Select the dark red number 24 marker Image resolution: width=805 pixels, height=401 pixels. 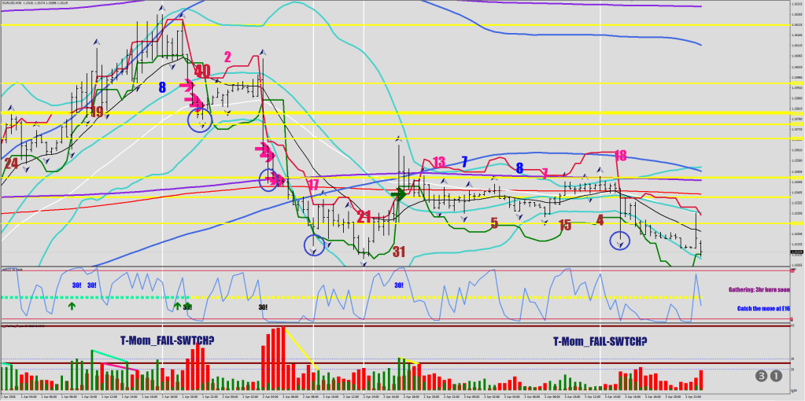click(11, 164)
